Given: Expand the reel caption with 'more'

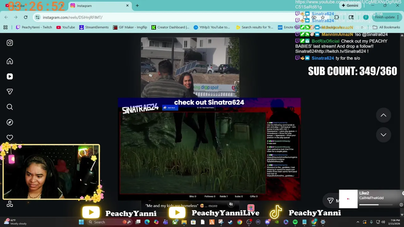Looking at the screenshot, I should click(x=213, y=206).
